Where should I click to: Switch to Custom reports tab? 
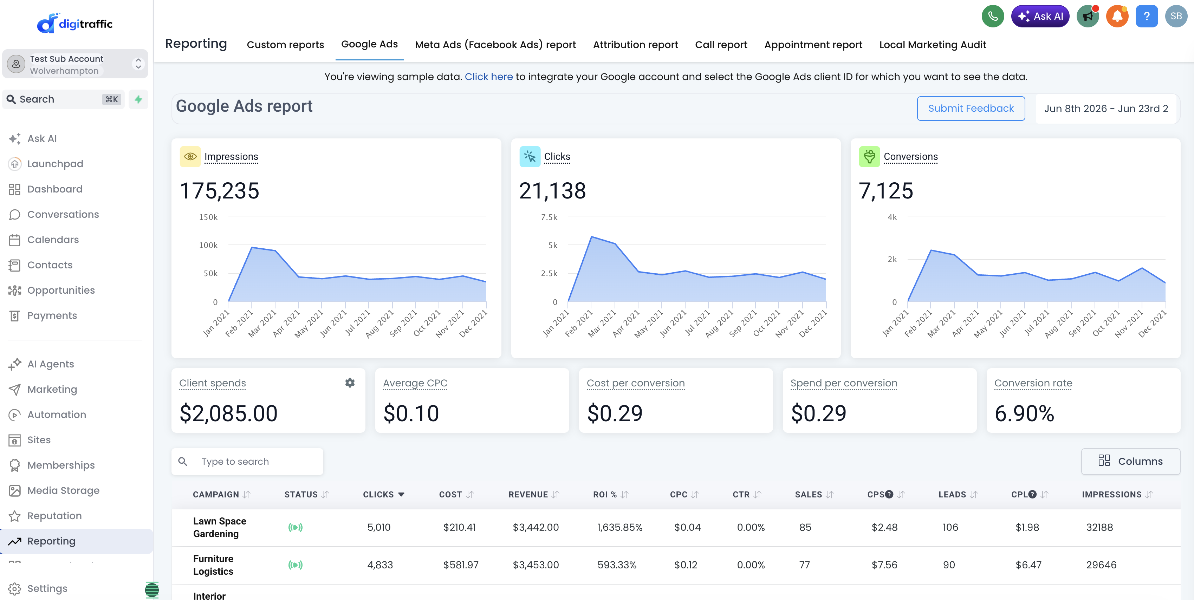pyautogui.click(x=285, y=45)
